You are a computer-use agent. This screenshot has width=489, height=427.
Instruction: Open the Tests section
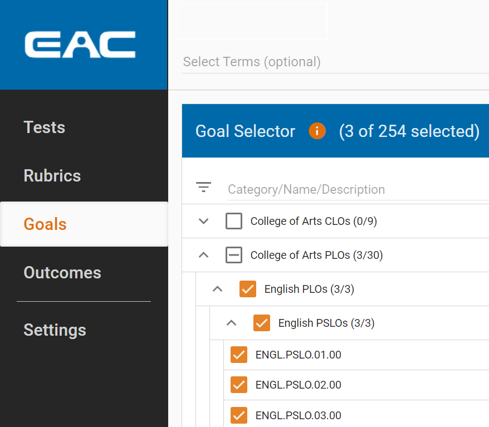[45, 127]
